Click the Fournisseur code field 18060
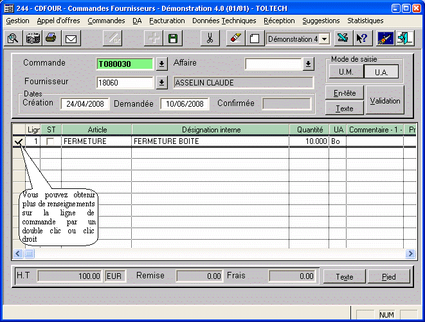 pos(125,83)
